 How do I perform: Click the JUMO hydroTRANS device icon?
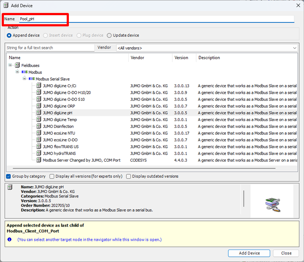[x=39, y=153]
